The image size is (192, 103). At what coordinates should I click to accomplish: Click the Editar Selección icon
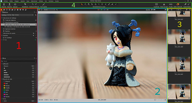pyautogui.click(x=178, y=4)
